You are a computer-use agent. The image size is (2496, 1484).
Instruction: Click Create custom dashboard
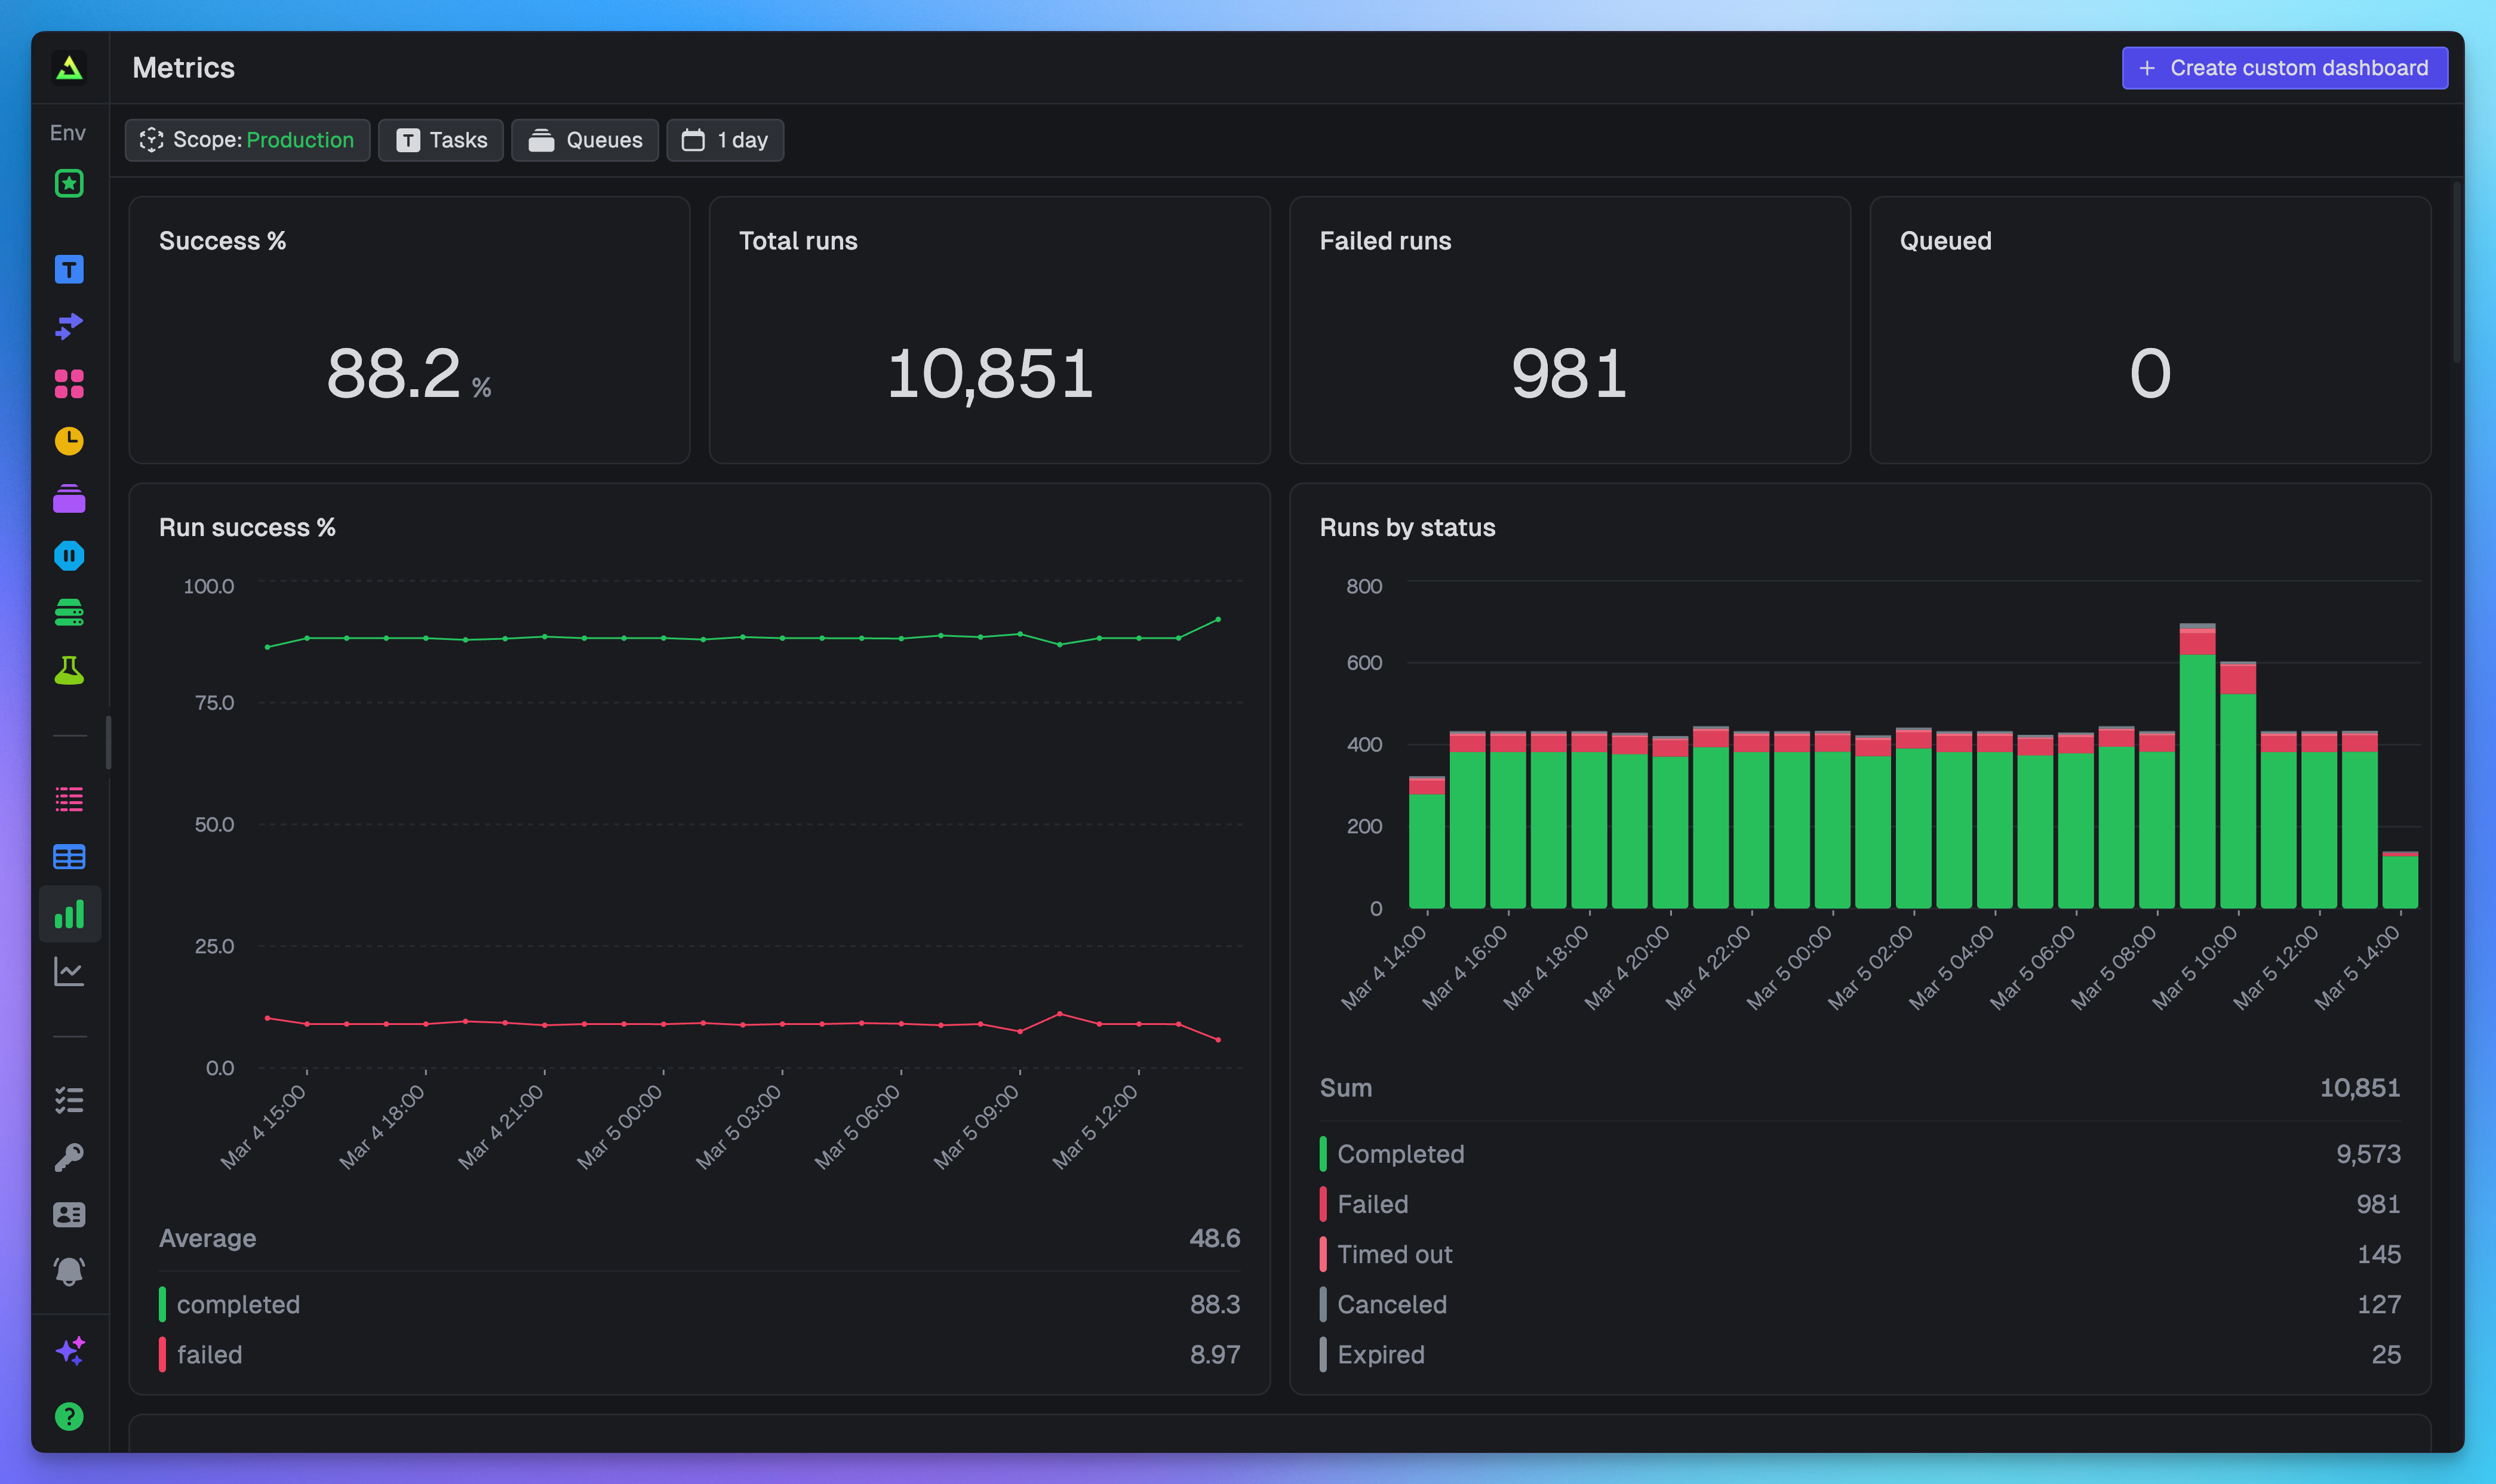pyautogui.click(x=2283, y=67)
